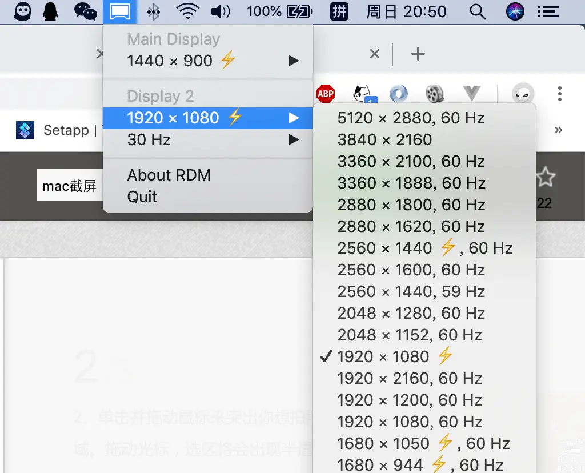Open the browser profile avatar
The width and height of the screenshot is (585, 473).
click(x=523, y=93)
